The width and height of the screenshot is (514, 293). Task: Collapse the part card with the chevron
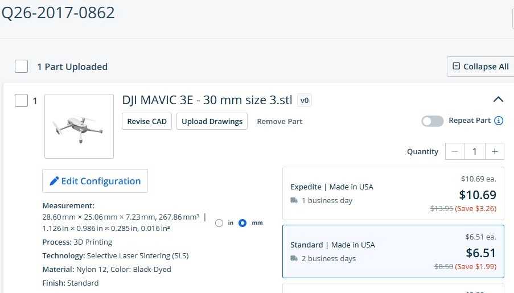click(498, 100)
